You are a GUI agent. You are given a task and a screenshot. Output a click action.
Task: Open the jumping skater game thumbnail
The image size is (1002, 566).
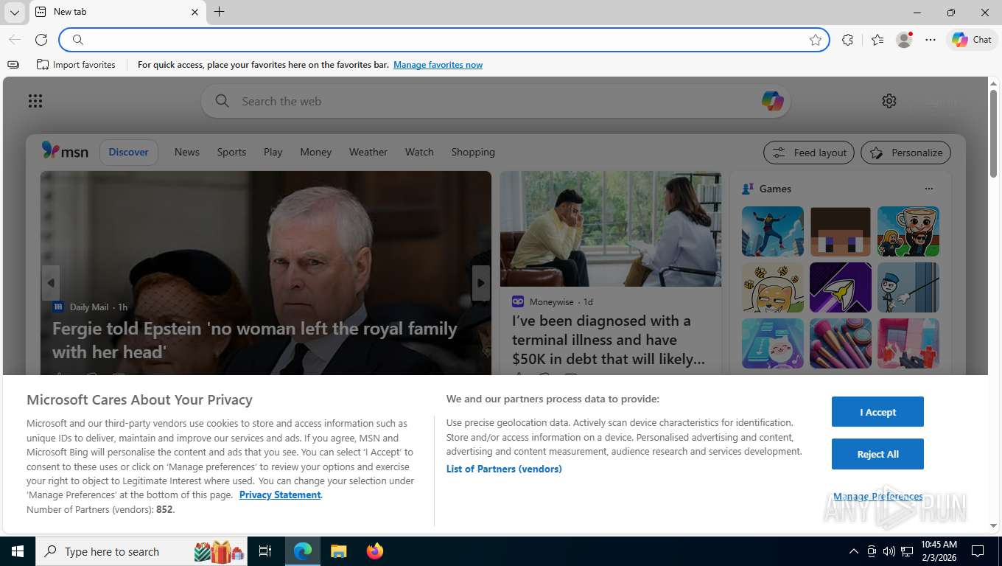(x=773, y=231)
